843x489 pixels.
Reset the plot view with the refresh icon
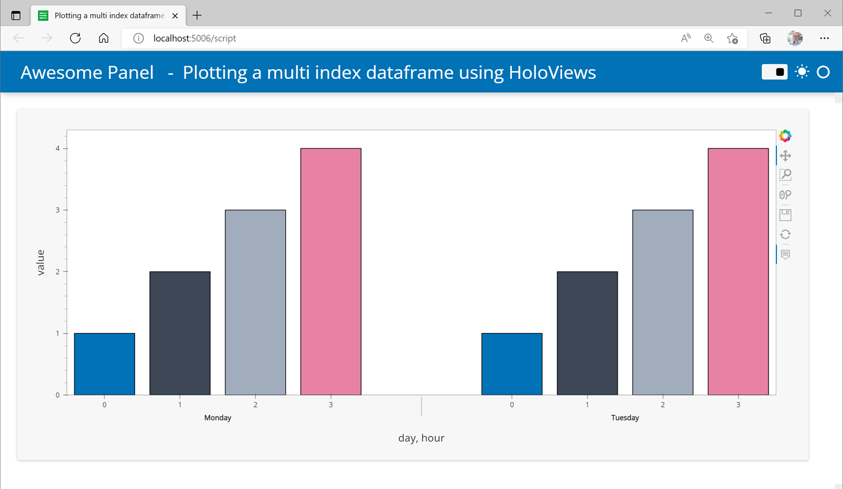click(785, 234)
